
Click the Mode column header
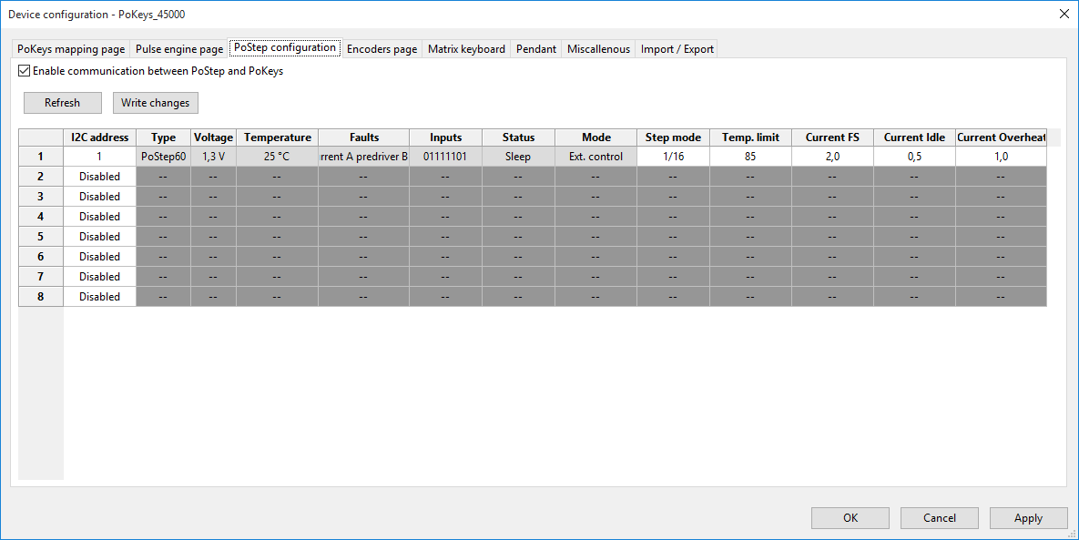coord(595,138)
